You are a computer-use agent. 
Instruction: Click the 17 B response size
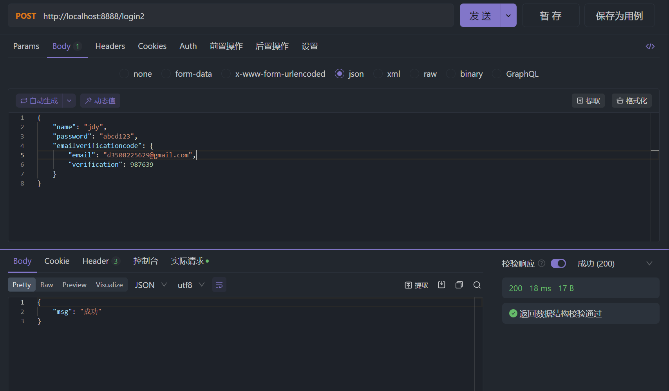(x=566, y=288)
